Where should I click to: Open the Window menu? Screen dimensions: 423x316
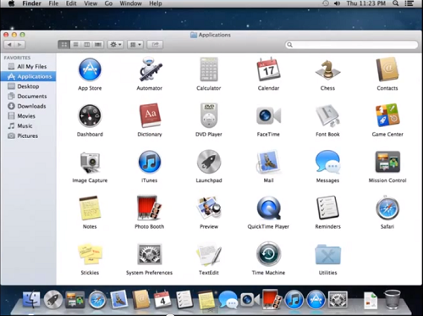pyautogui.click(x=131, y=3)
